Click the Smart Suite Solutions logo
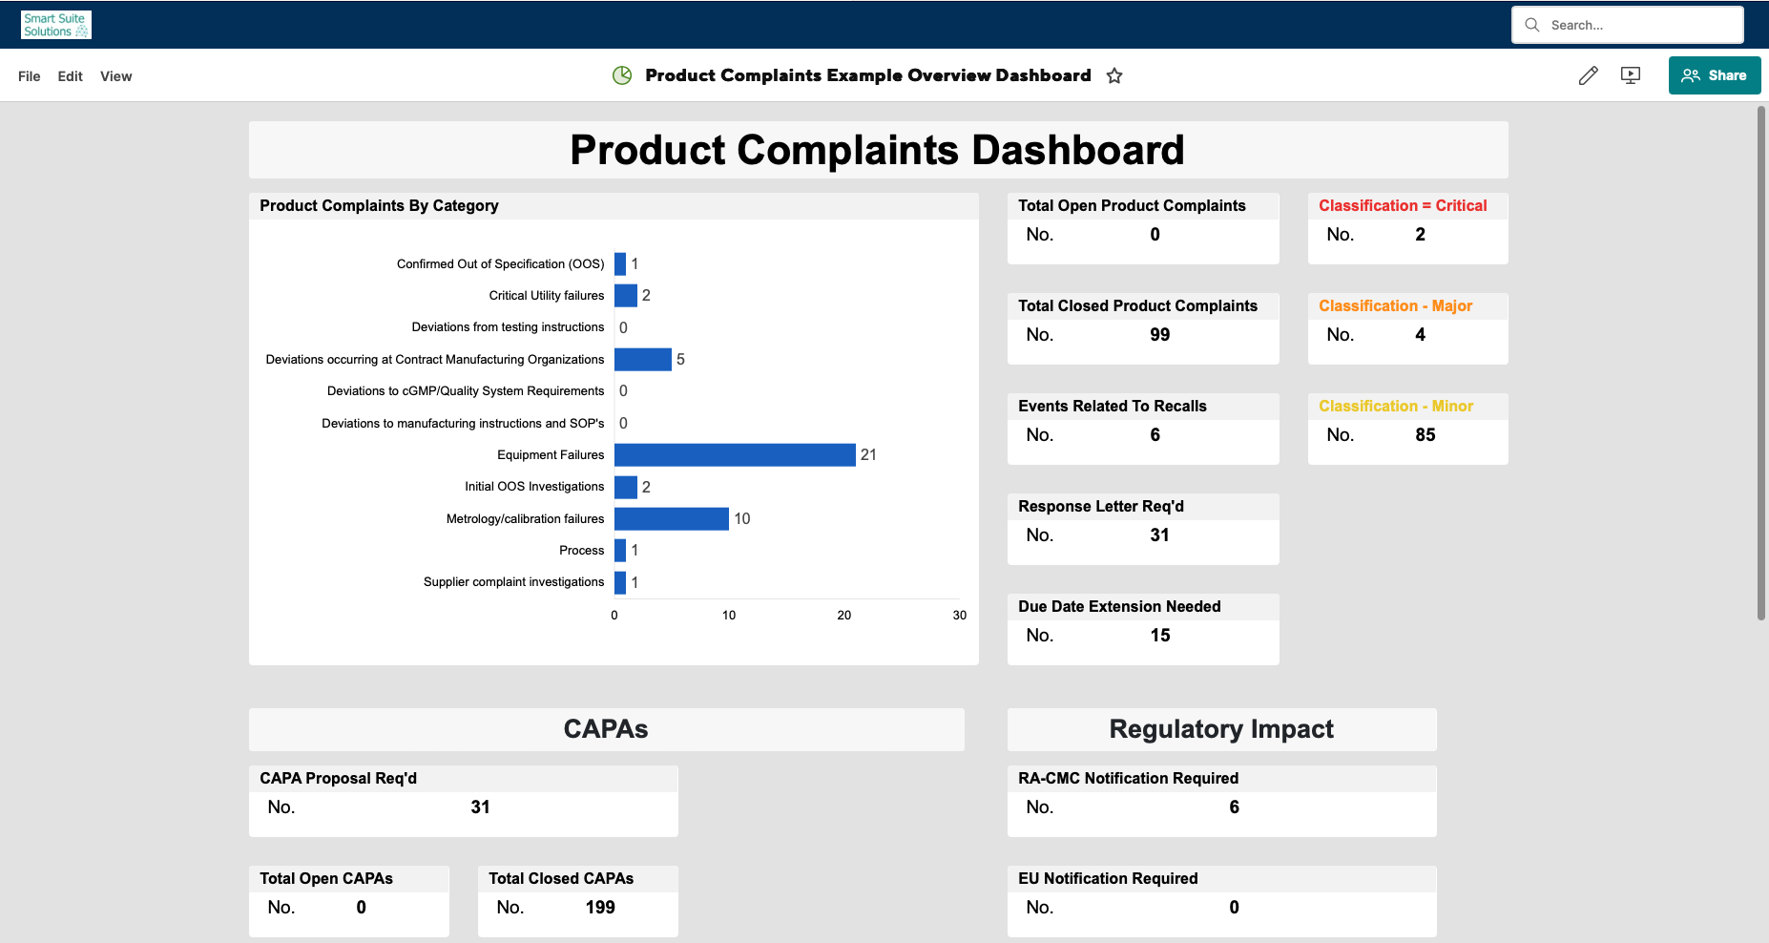 [56, 25]
